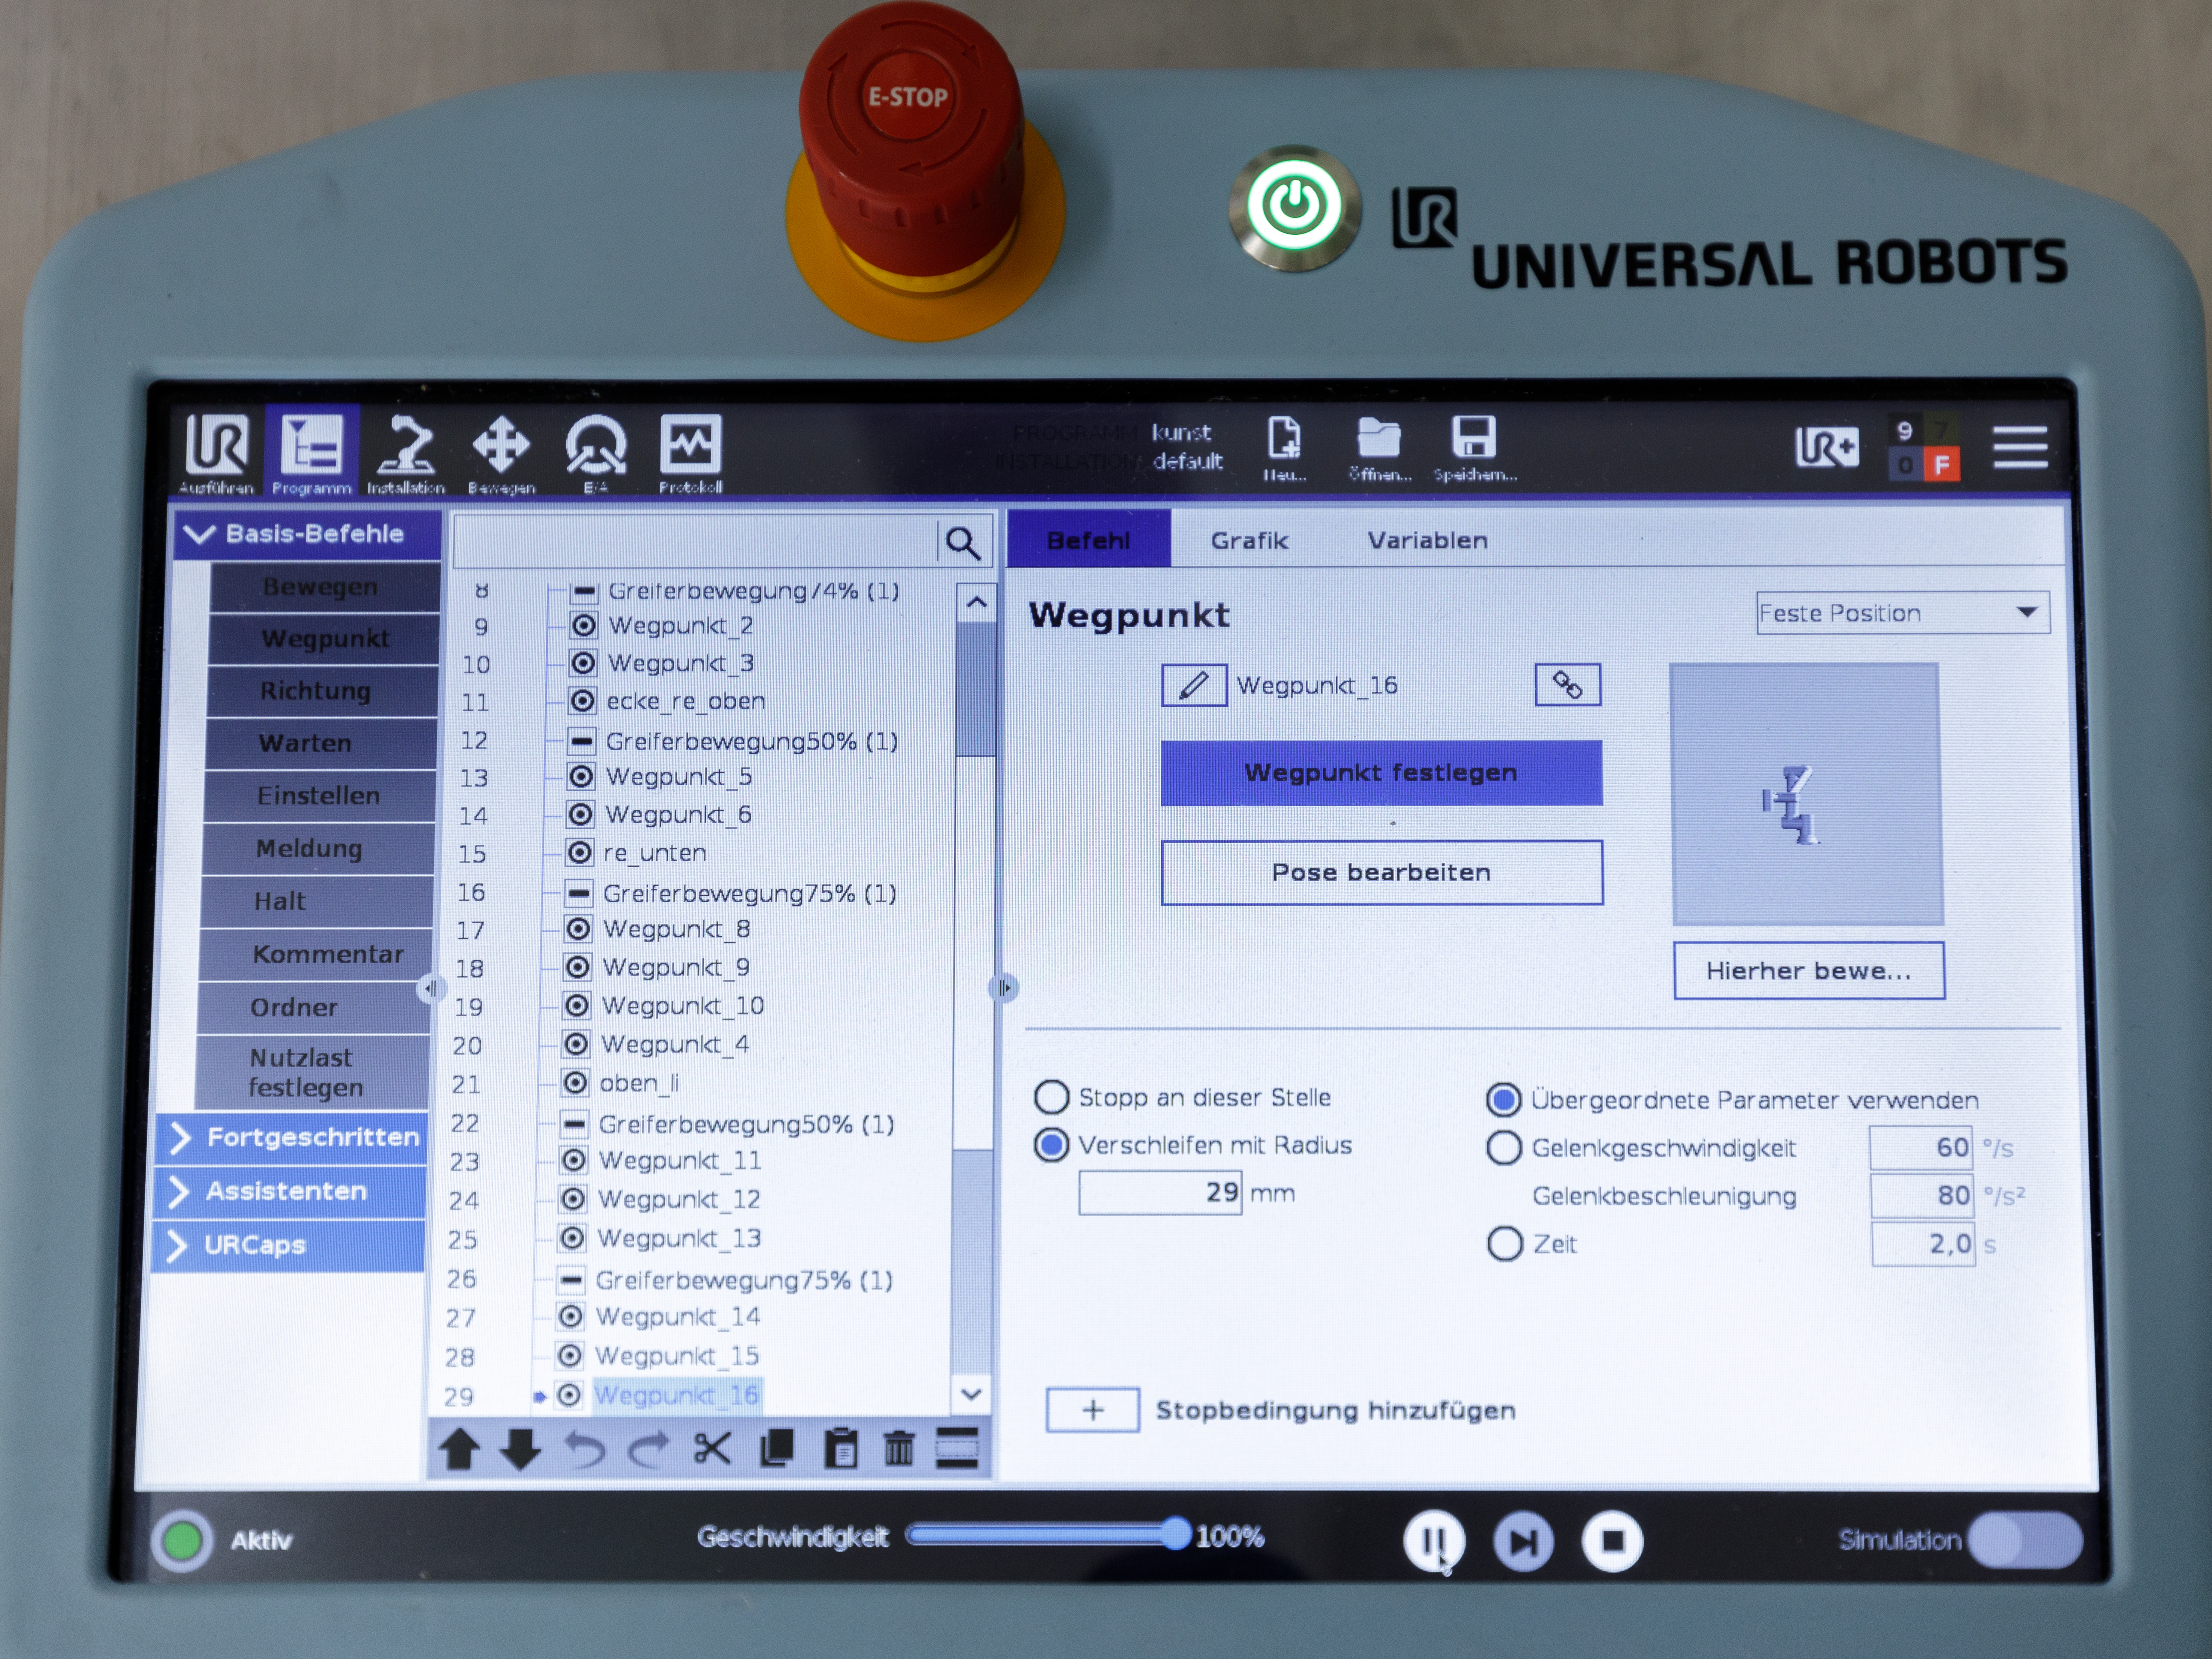The height and width of the screenshot is (1659, 2212).
Task: Click the link icon beside waypoint name
Action: pyautogui.click(x=1566, y=685)
